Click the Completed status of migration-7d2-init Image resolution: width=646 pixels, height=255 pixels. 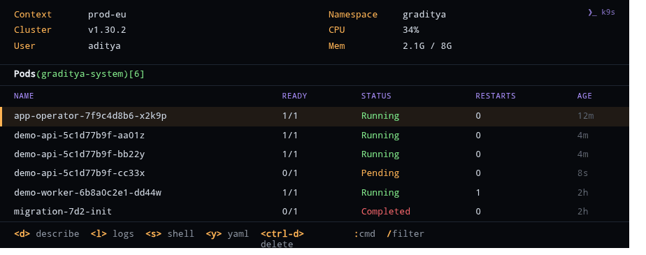point(386,212)
